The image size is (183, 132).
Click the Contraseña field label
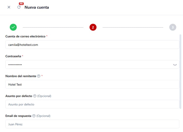click(x=13, y=56)
